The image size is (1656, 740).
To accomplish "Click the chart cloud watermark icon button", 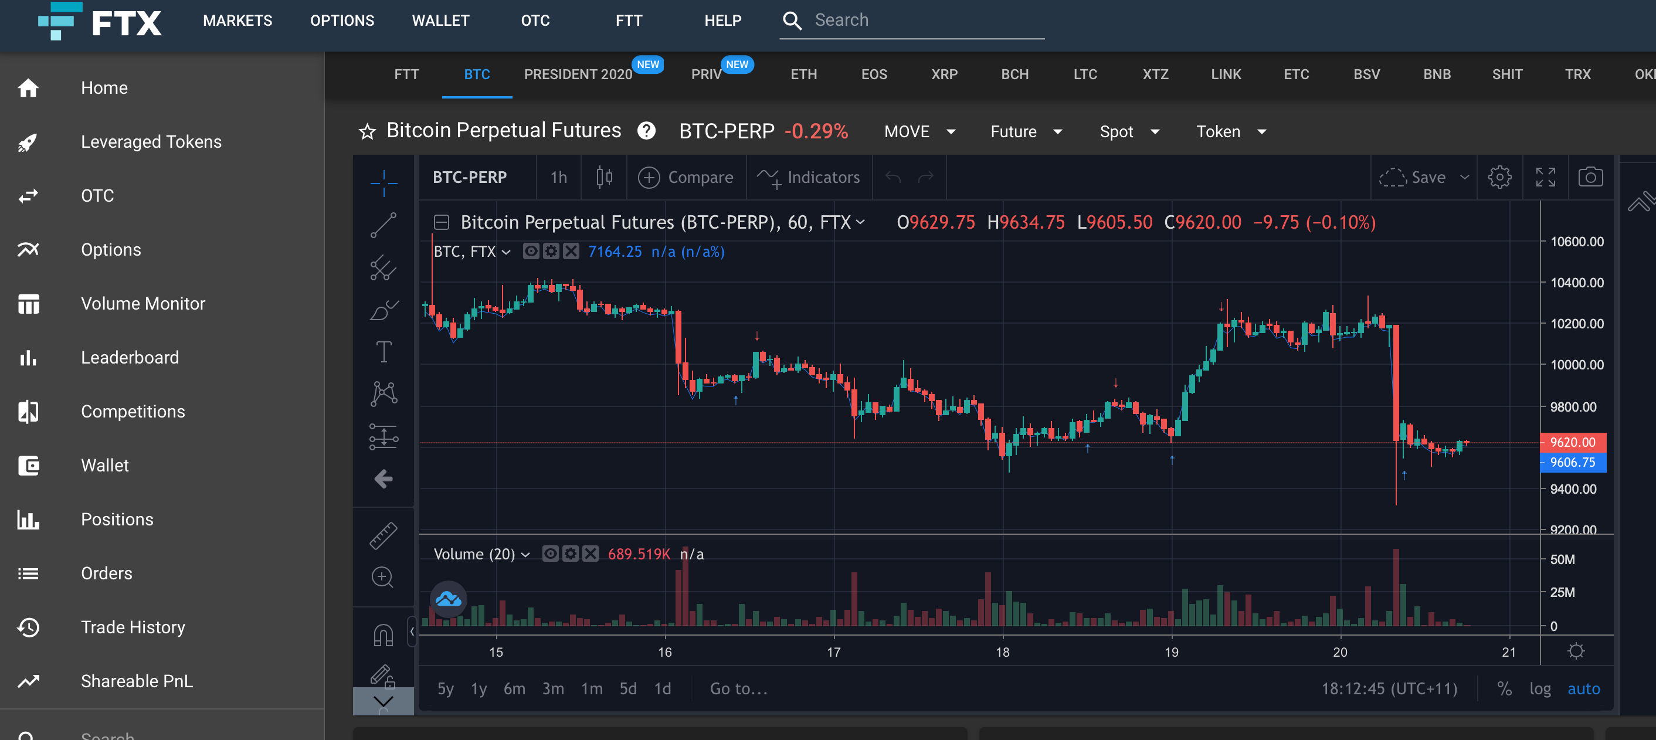I will pyautogui.click(x=448, y=600).
